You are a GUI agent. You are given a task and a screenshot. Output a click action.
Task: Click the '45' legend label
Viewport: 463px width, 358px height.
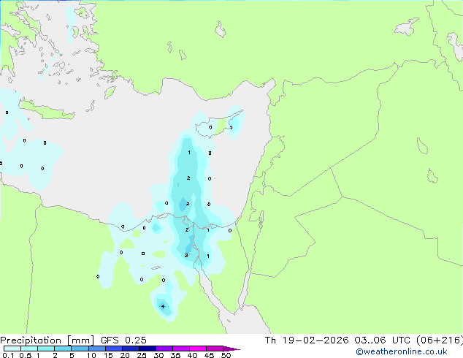209,355
